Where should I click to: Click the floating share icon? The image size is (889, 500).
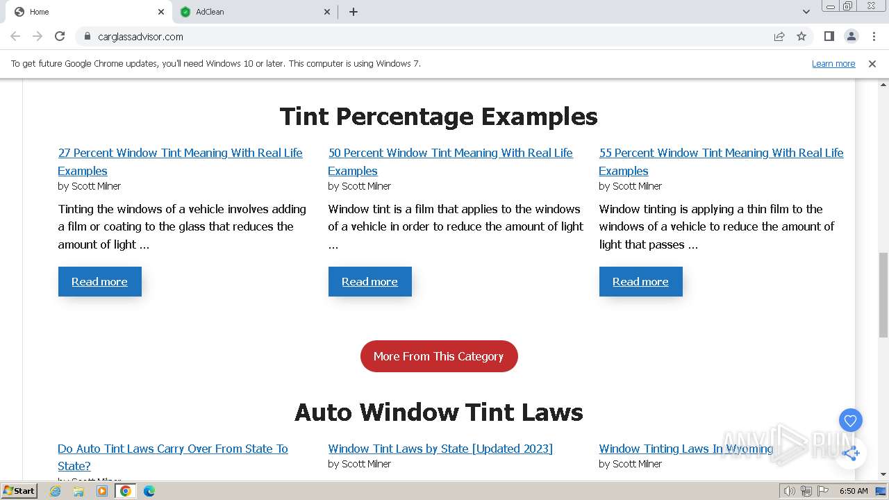coord(851,453)
